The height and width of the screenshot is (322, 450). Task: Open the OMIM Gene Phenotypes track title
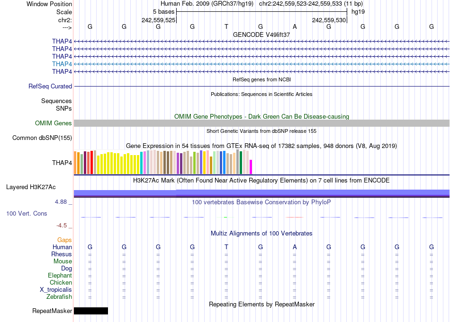click(x=261, y=117)
